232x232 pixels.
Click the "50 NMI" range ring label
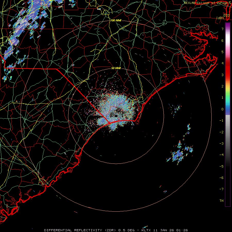click(116, 68)
